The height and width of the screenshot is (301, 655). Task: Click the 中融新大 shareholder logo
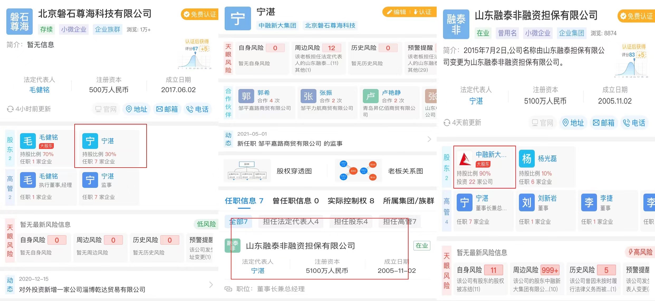click(465, 159)
